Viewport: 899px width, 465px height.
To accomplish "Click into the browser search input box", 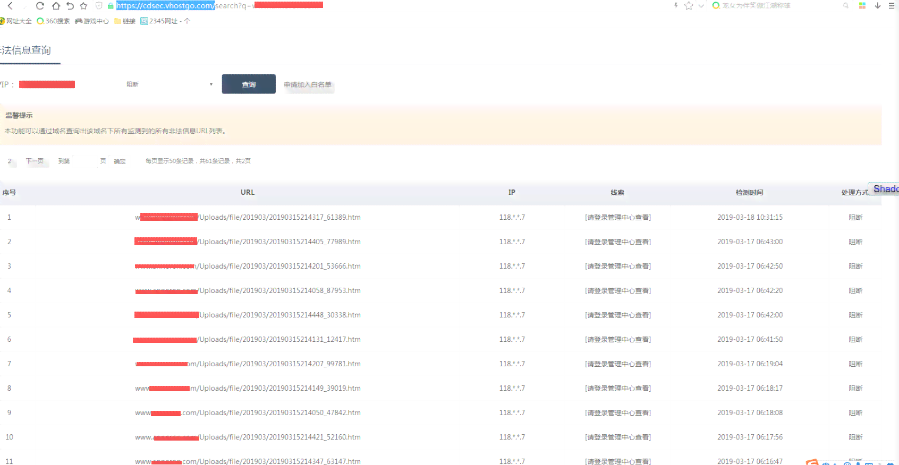I will click(781, 5).
